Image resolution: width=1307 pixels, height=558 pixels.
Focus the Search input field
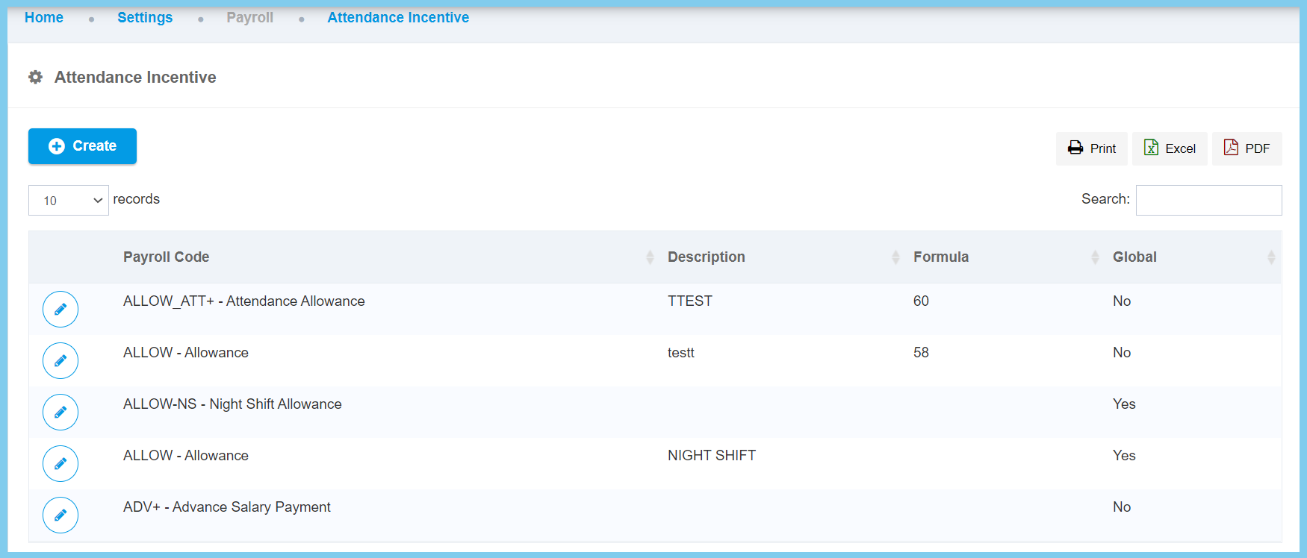1208,201
